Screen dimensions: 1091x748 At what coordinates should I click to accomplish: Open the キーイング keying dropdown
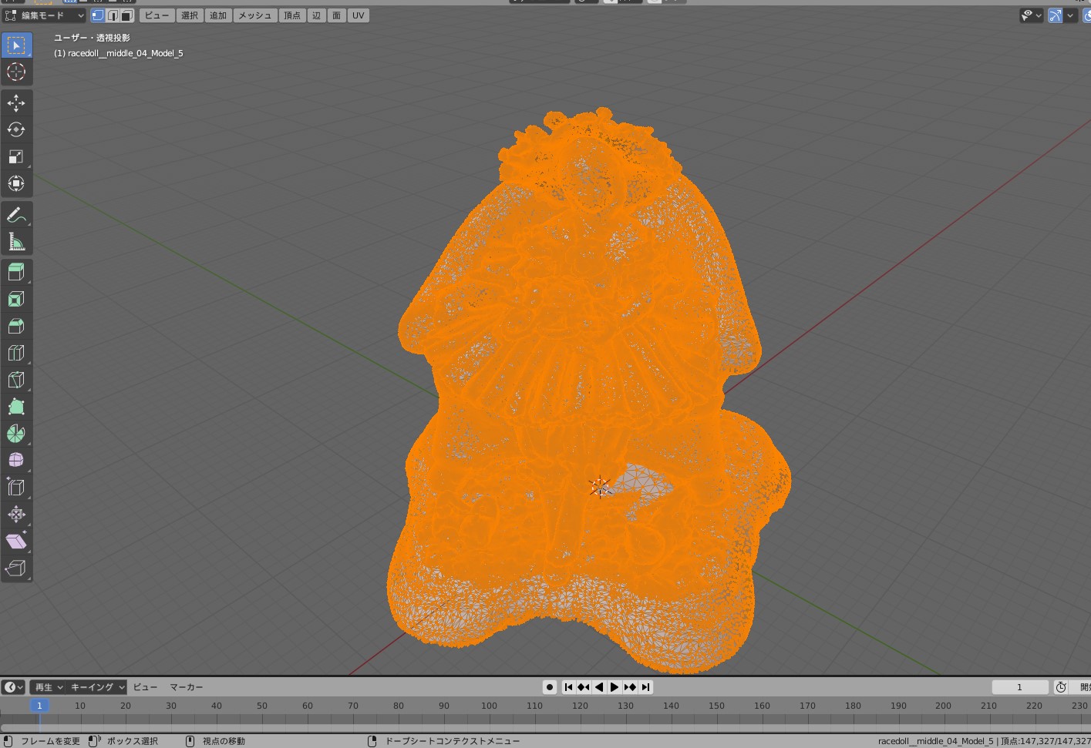[97, 687]
